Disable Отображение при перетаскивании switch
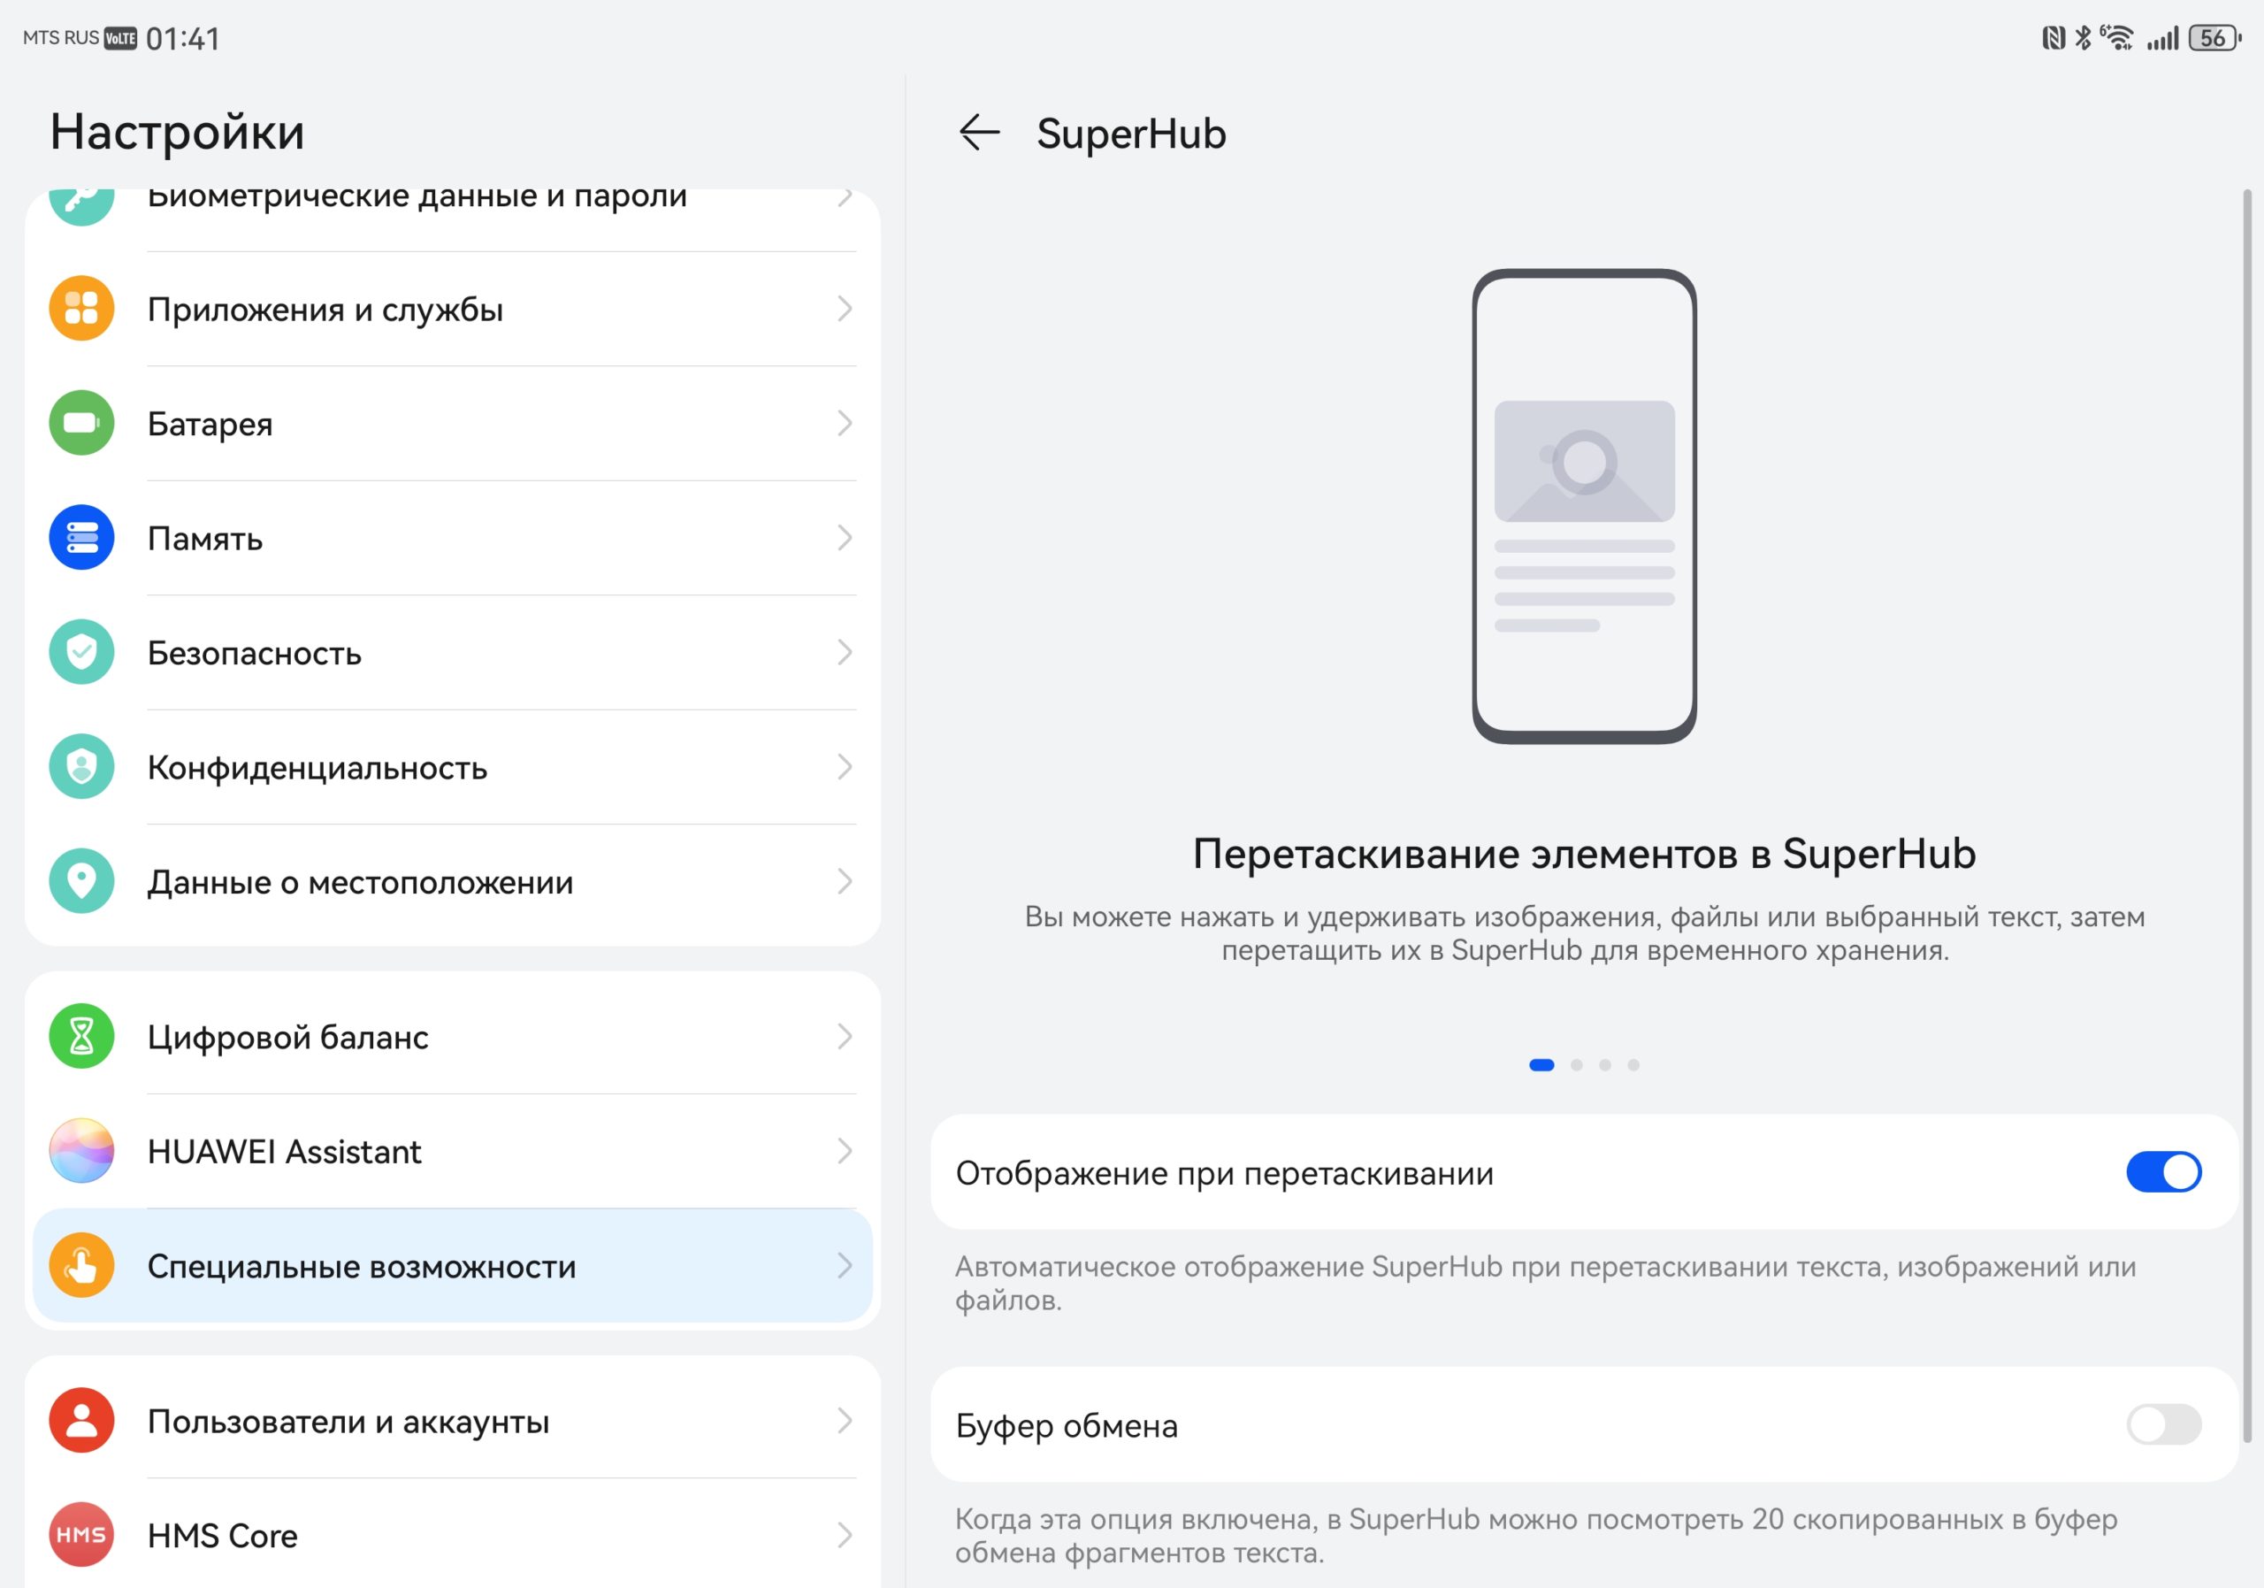 pos(2163,1172)
